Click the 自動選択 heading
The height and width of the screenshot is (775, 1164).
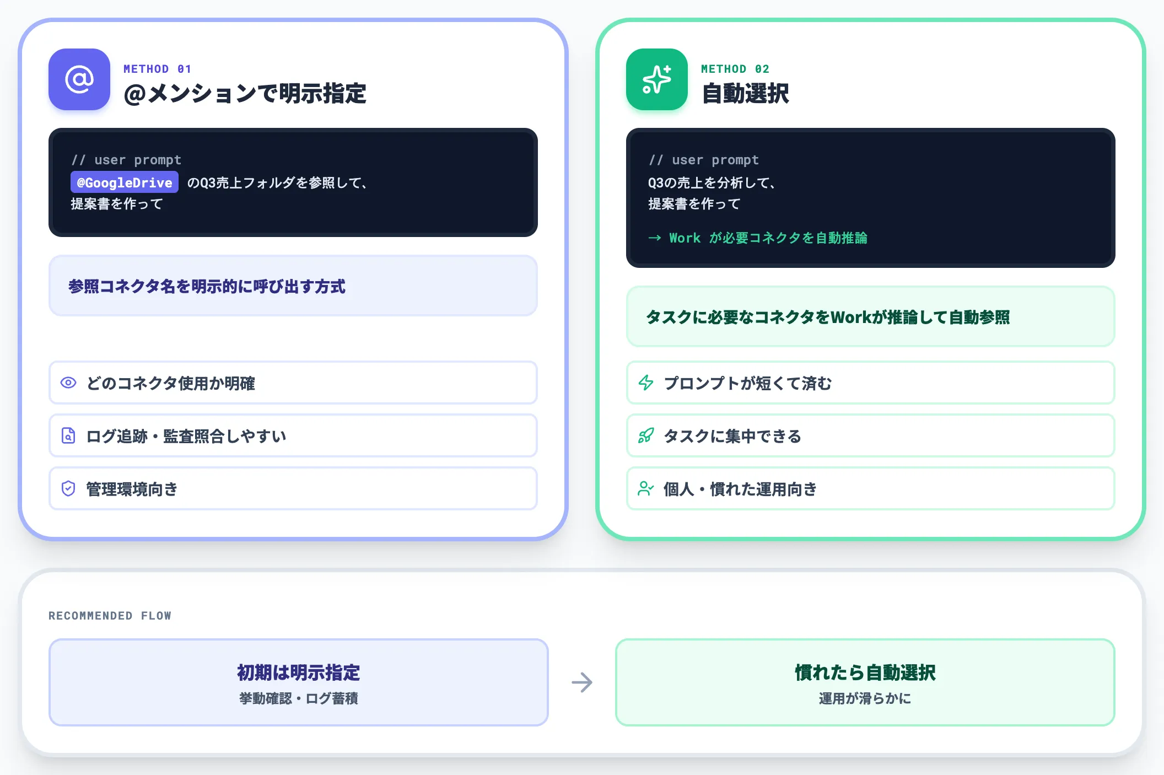point(745,93)
